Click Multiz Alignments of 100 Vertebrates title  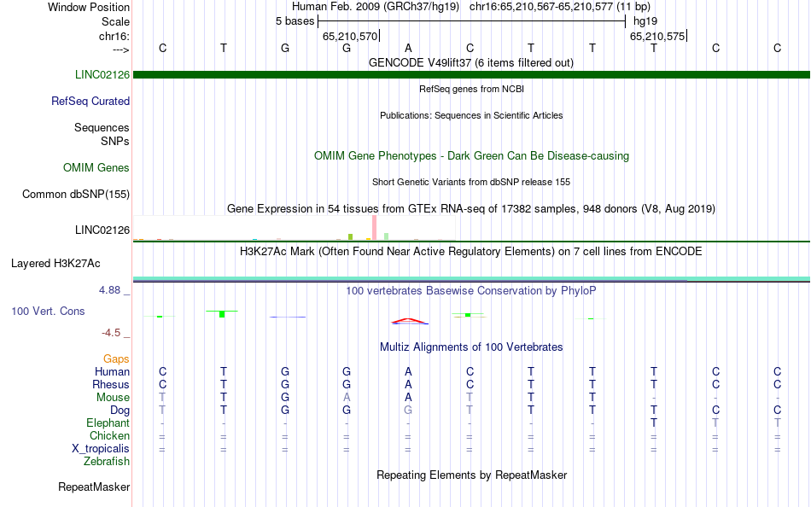tap(471, 347)
